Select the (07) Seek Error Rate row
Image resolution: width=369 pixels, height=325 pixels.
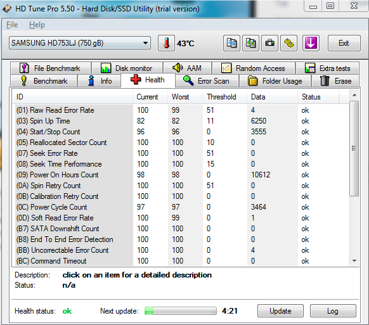(181, 153)
